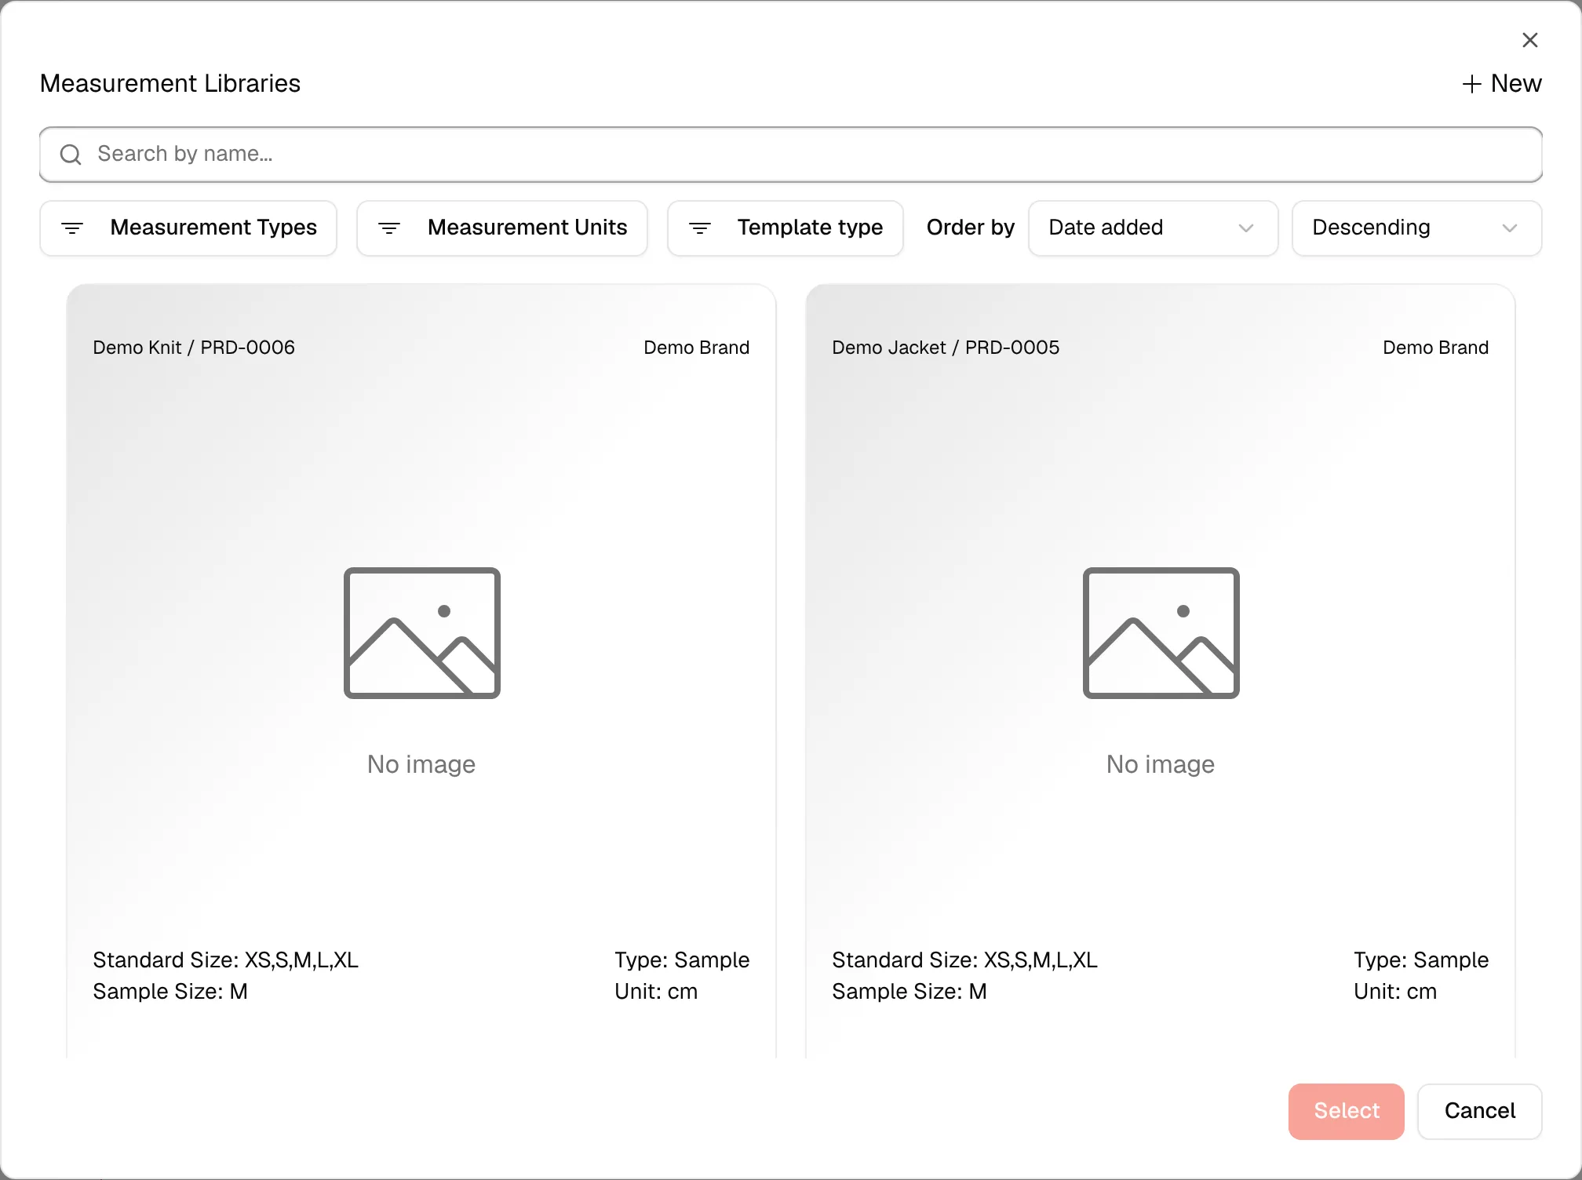Click the filter icon in Measurement Units
1582x1180 pixels.
click(389, 228)
